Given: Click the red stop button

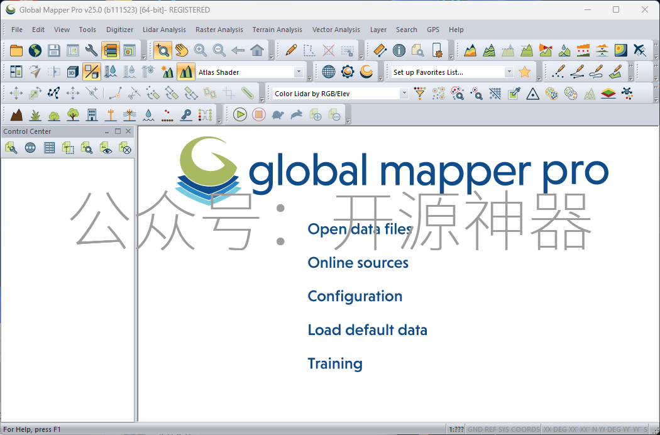Looking at the screenshot, I should click(259, 114).
